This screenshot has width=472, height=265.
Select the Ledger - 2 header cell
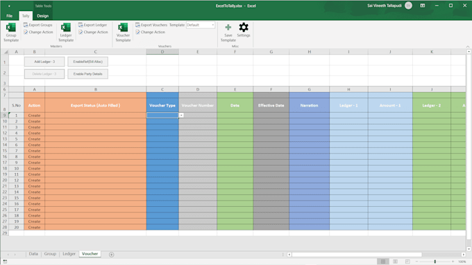pos(431,105)
